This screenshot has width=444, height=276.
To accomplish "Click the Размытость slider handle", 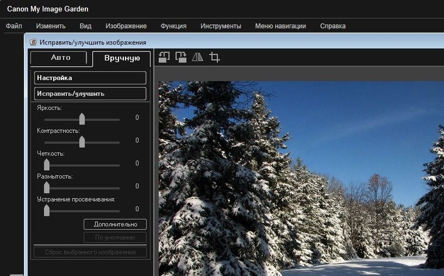I will point(47,187).
